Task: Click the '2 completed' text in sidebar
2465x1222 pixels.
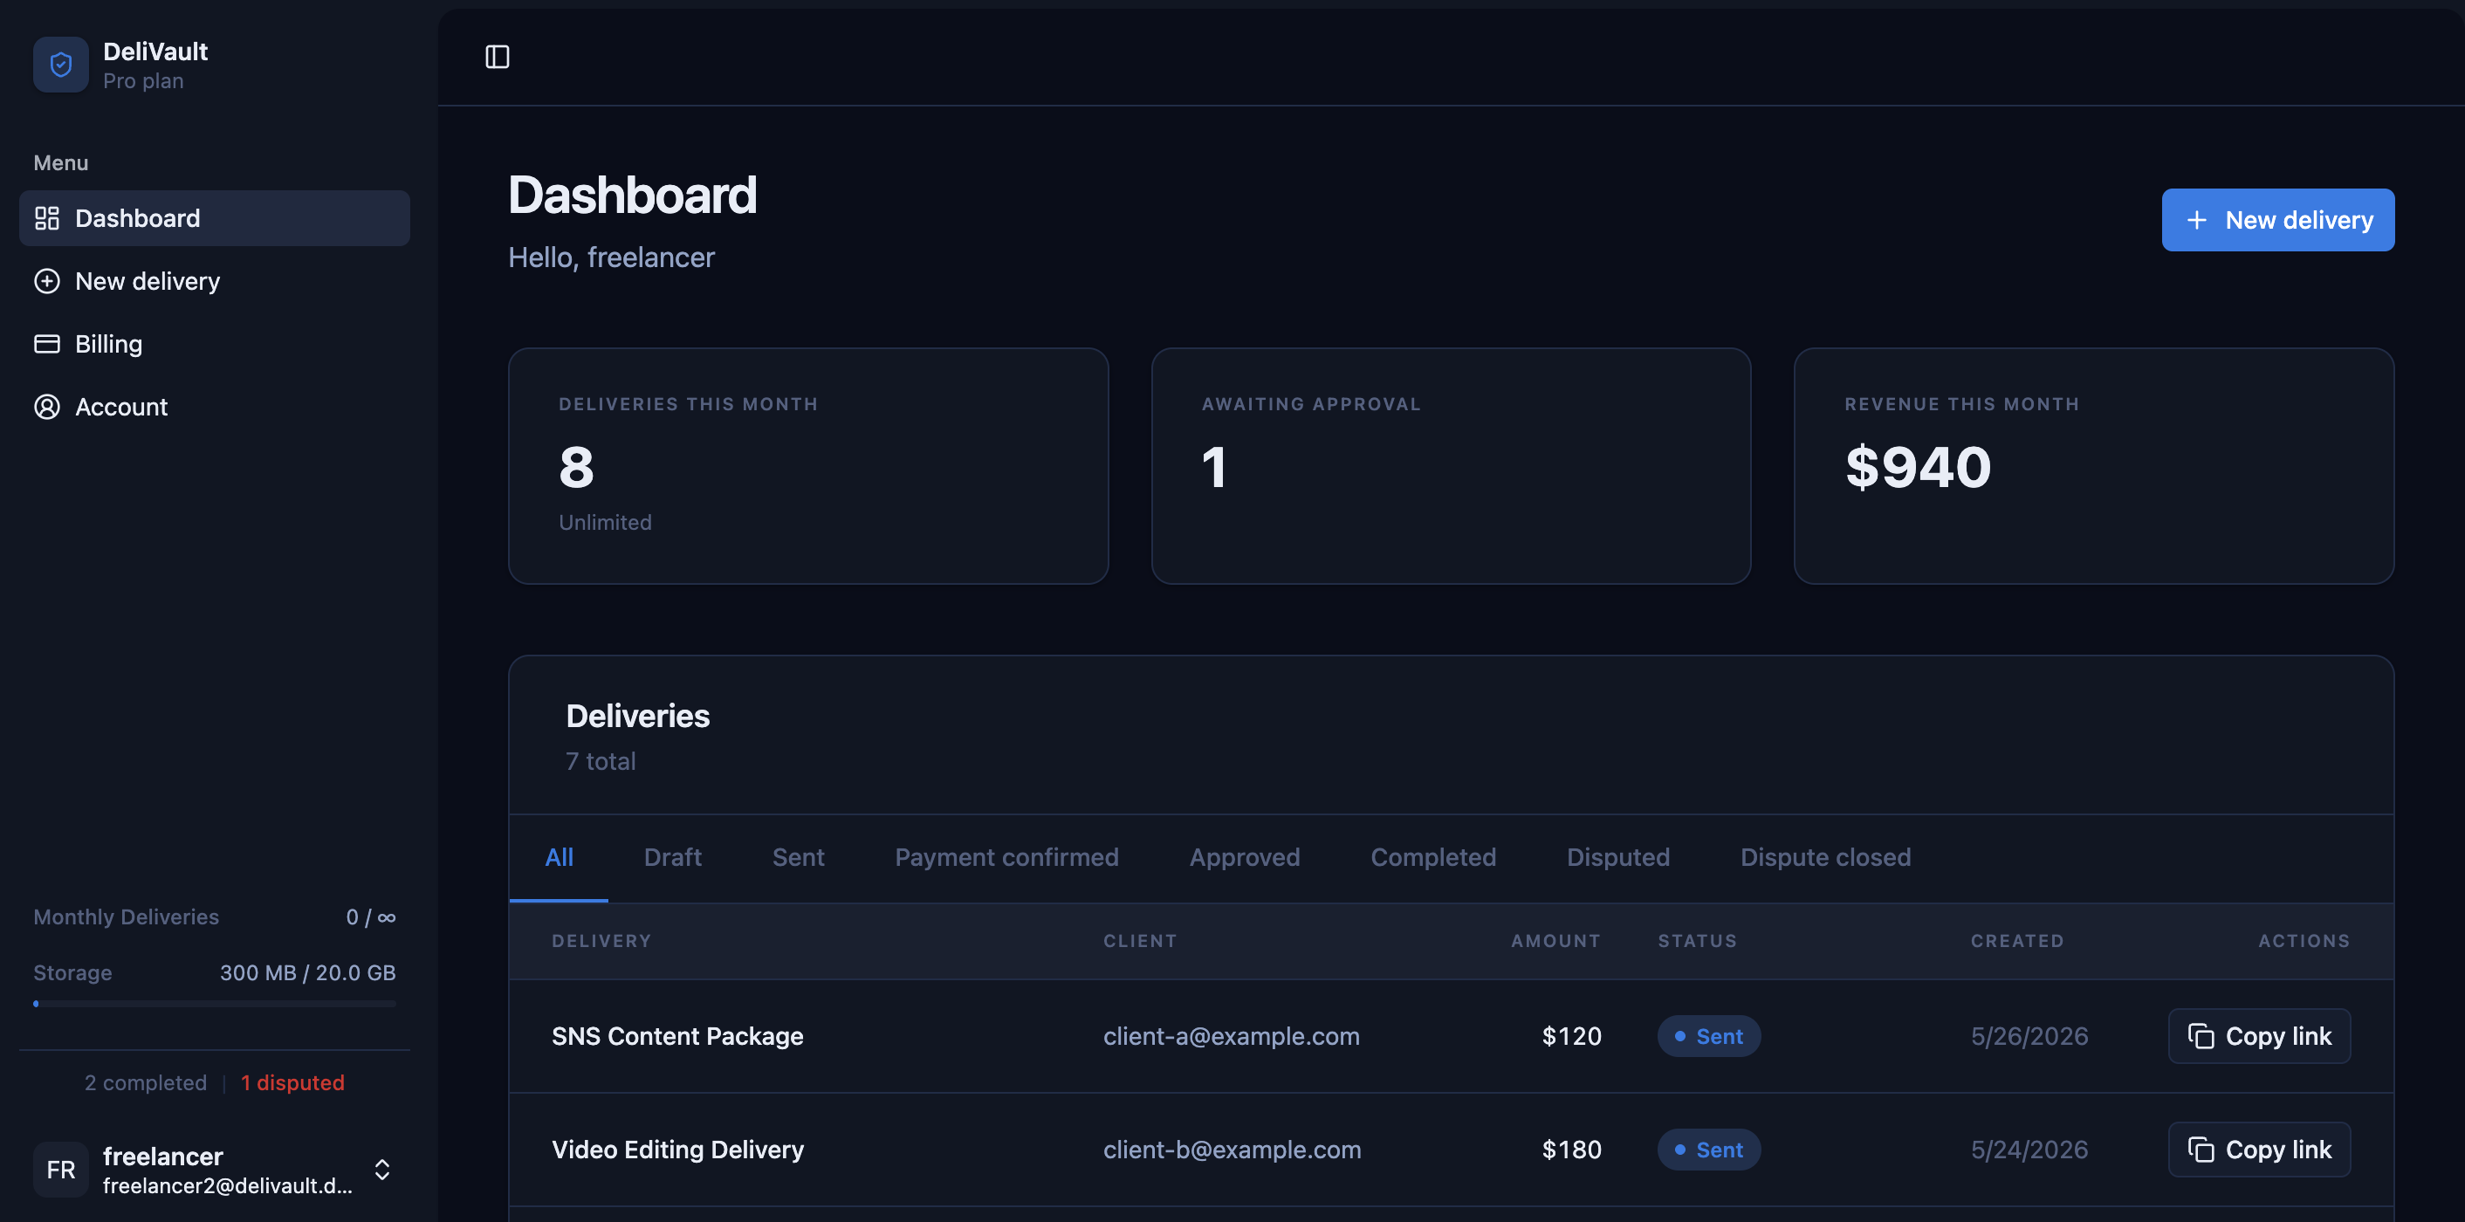Action: click(x=146, y=1082)
